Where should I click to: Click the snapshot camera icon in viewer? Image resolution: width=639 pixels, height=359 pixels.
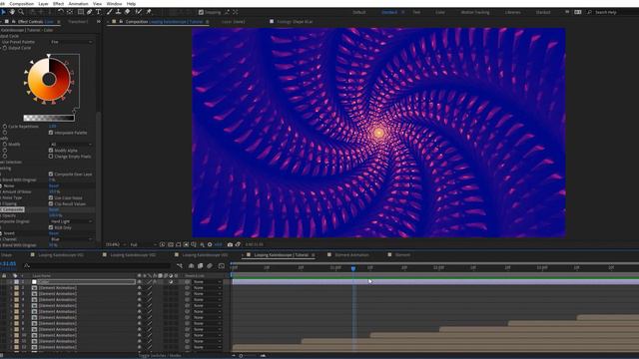click(230, 244)
